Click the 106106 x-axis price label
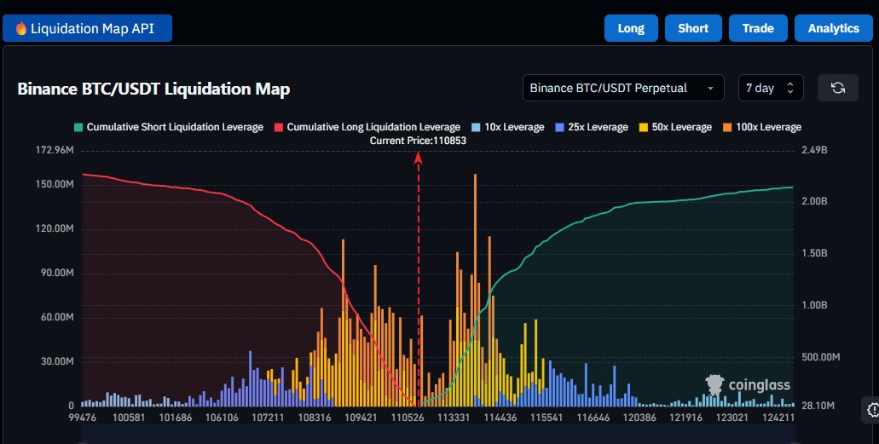879x444 pixels. pos(222,418)
